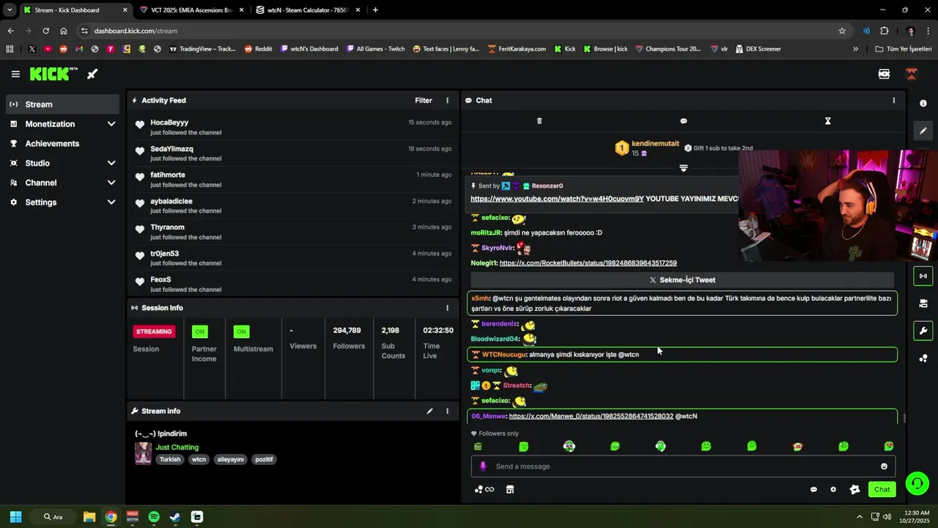938x528 pixels.
Task: Show more bookmarks with double chevron
Action: point(855,49)
